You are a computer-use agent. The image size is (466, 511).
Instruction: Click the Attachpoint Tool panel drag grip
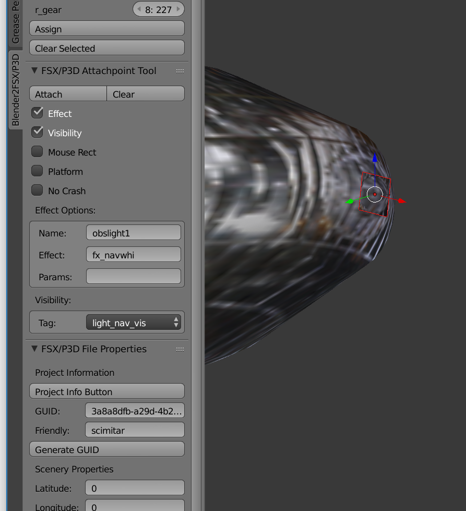(x=180, y=71)
